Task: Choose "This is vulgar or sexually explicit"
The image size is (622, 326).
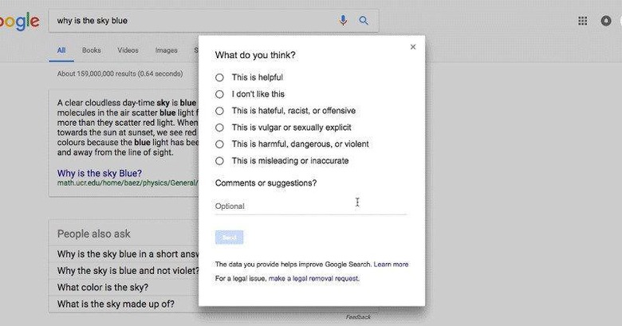Action: 219,128
